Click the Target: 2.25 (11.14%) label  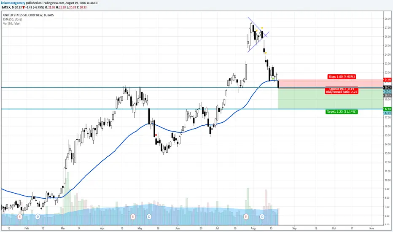342,112
